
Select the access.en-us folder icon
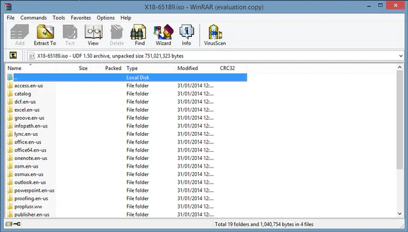tap(10, 85)
